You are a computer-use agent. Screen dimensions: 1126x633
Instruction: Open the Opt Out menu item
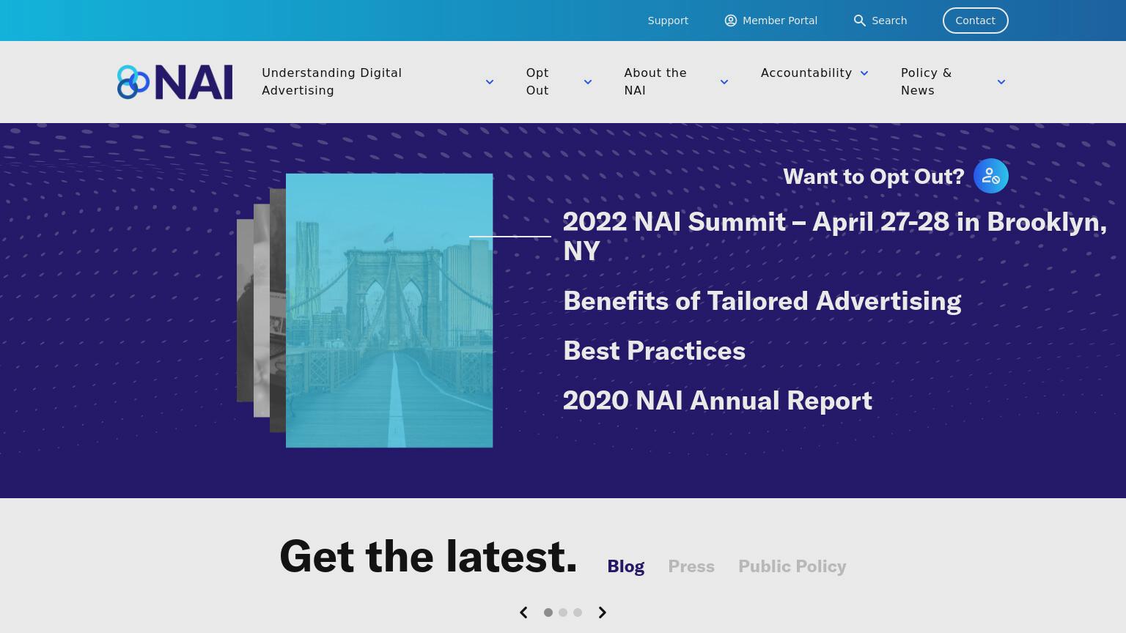click(537, 81)
